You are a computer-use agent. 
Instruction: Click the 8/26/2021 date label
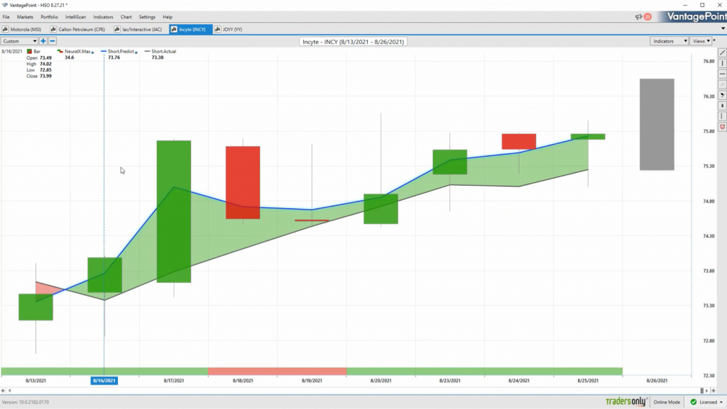(x=657, y=381)
